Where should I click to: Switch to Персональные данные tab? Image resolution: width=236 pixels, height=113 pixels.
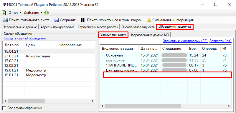point(20,27)
